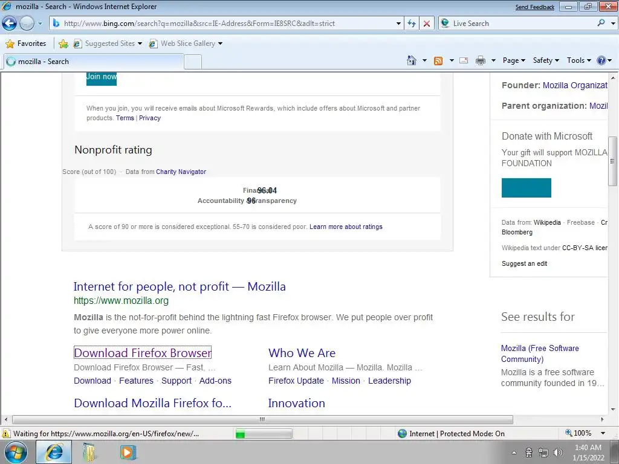Click the scroll down arrow on vertical scrollbar
Viewport: 619px width, 464px height.
612,409
